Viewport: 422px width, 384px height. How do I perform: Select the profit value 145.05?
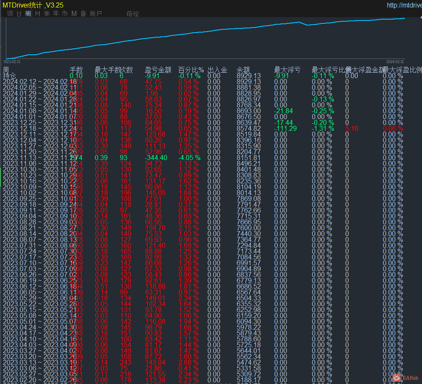155,193
